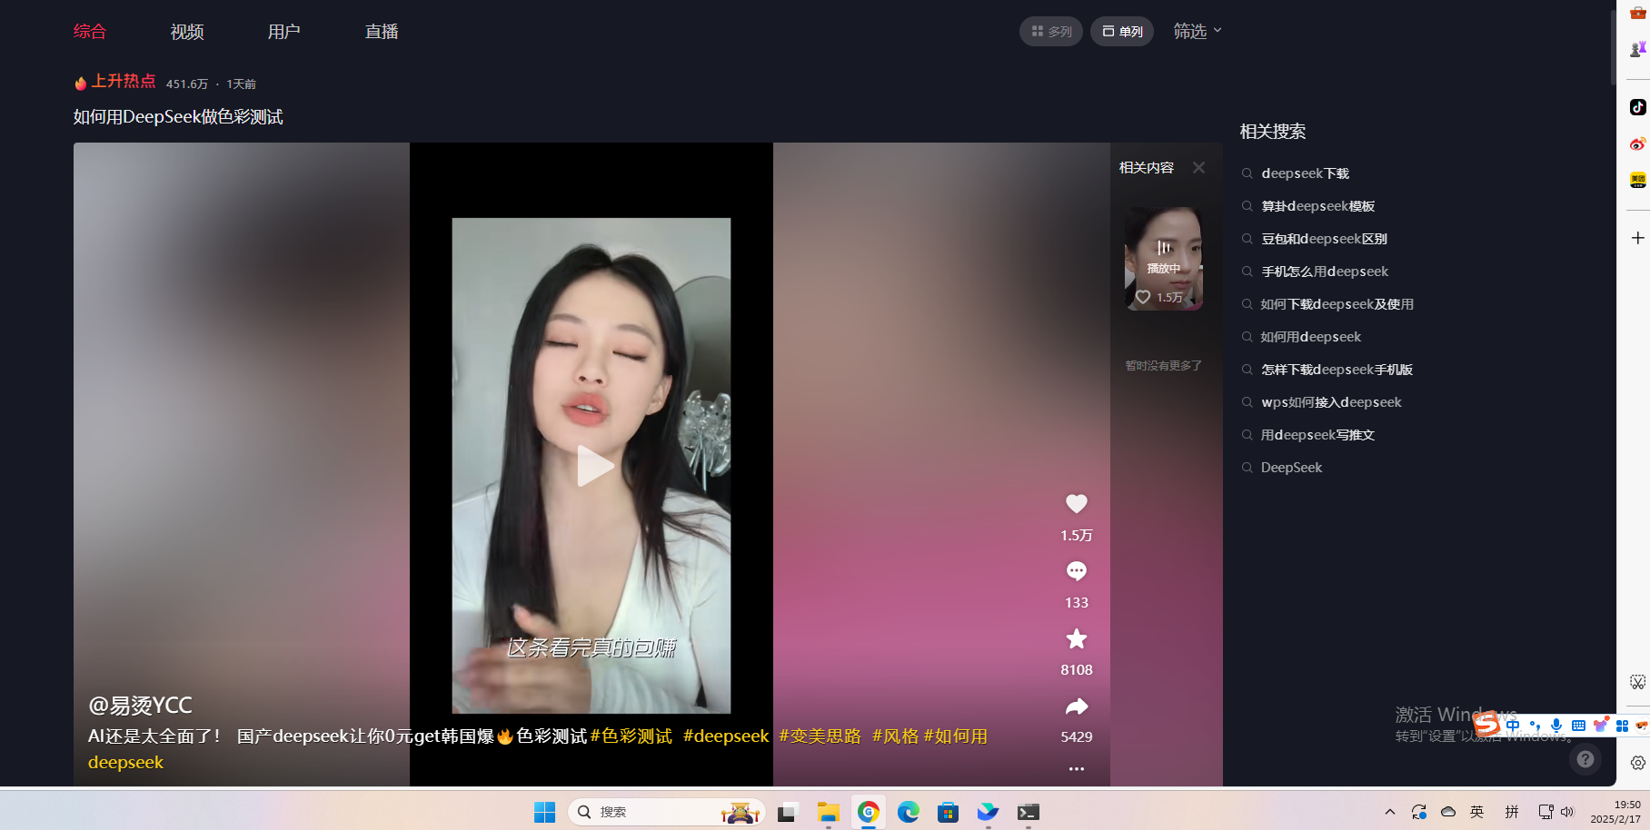Open the toolbox icon in browser sidebar
Image resolution: width=1650 pixels, height=830 pixels.
pos(1637,12)
